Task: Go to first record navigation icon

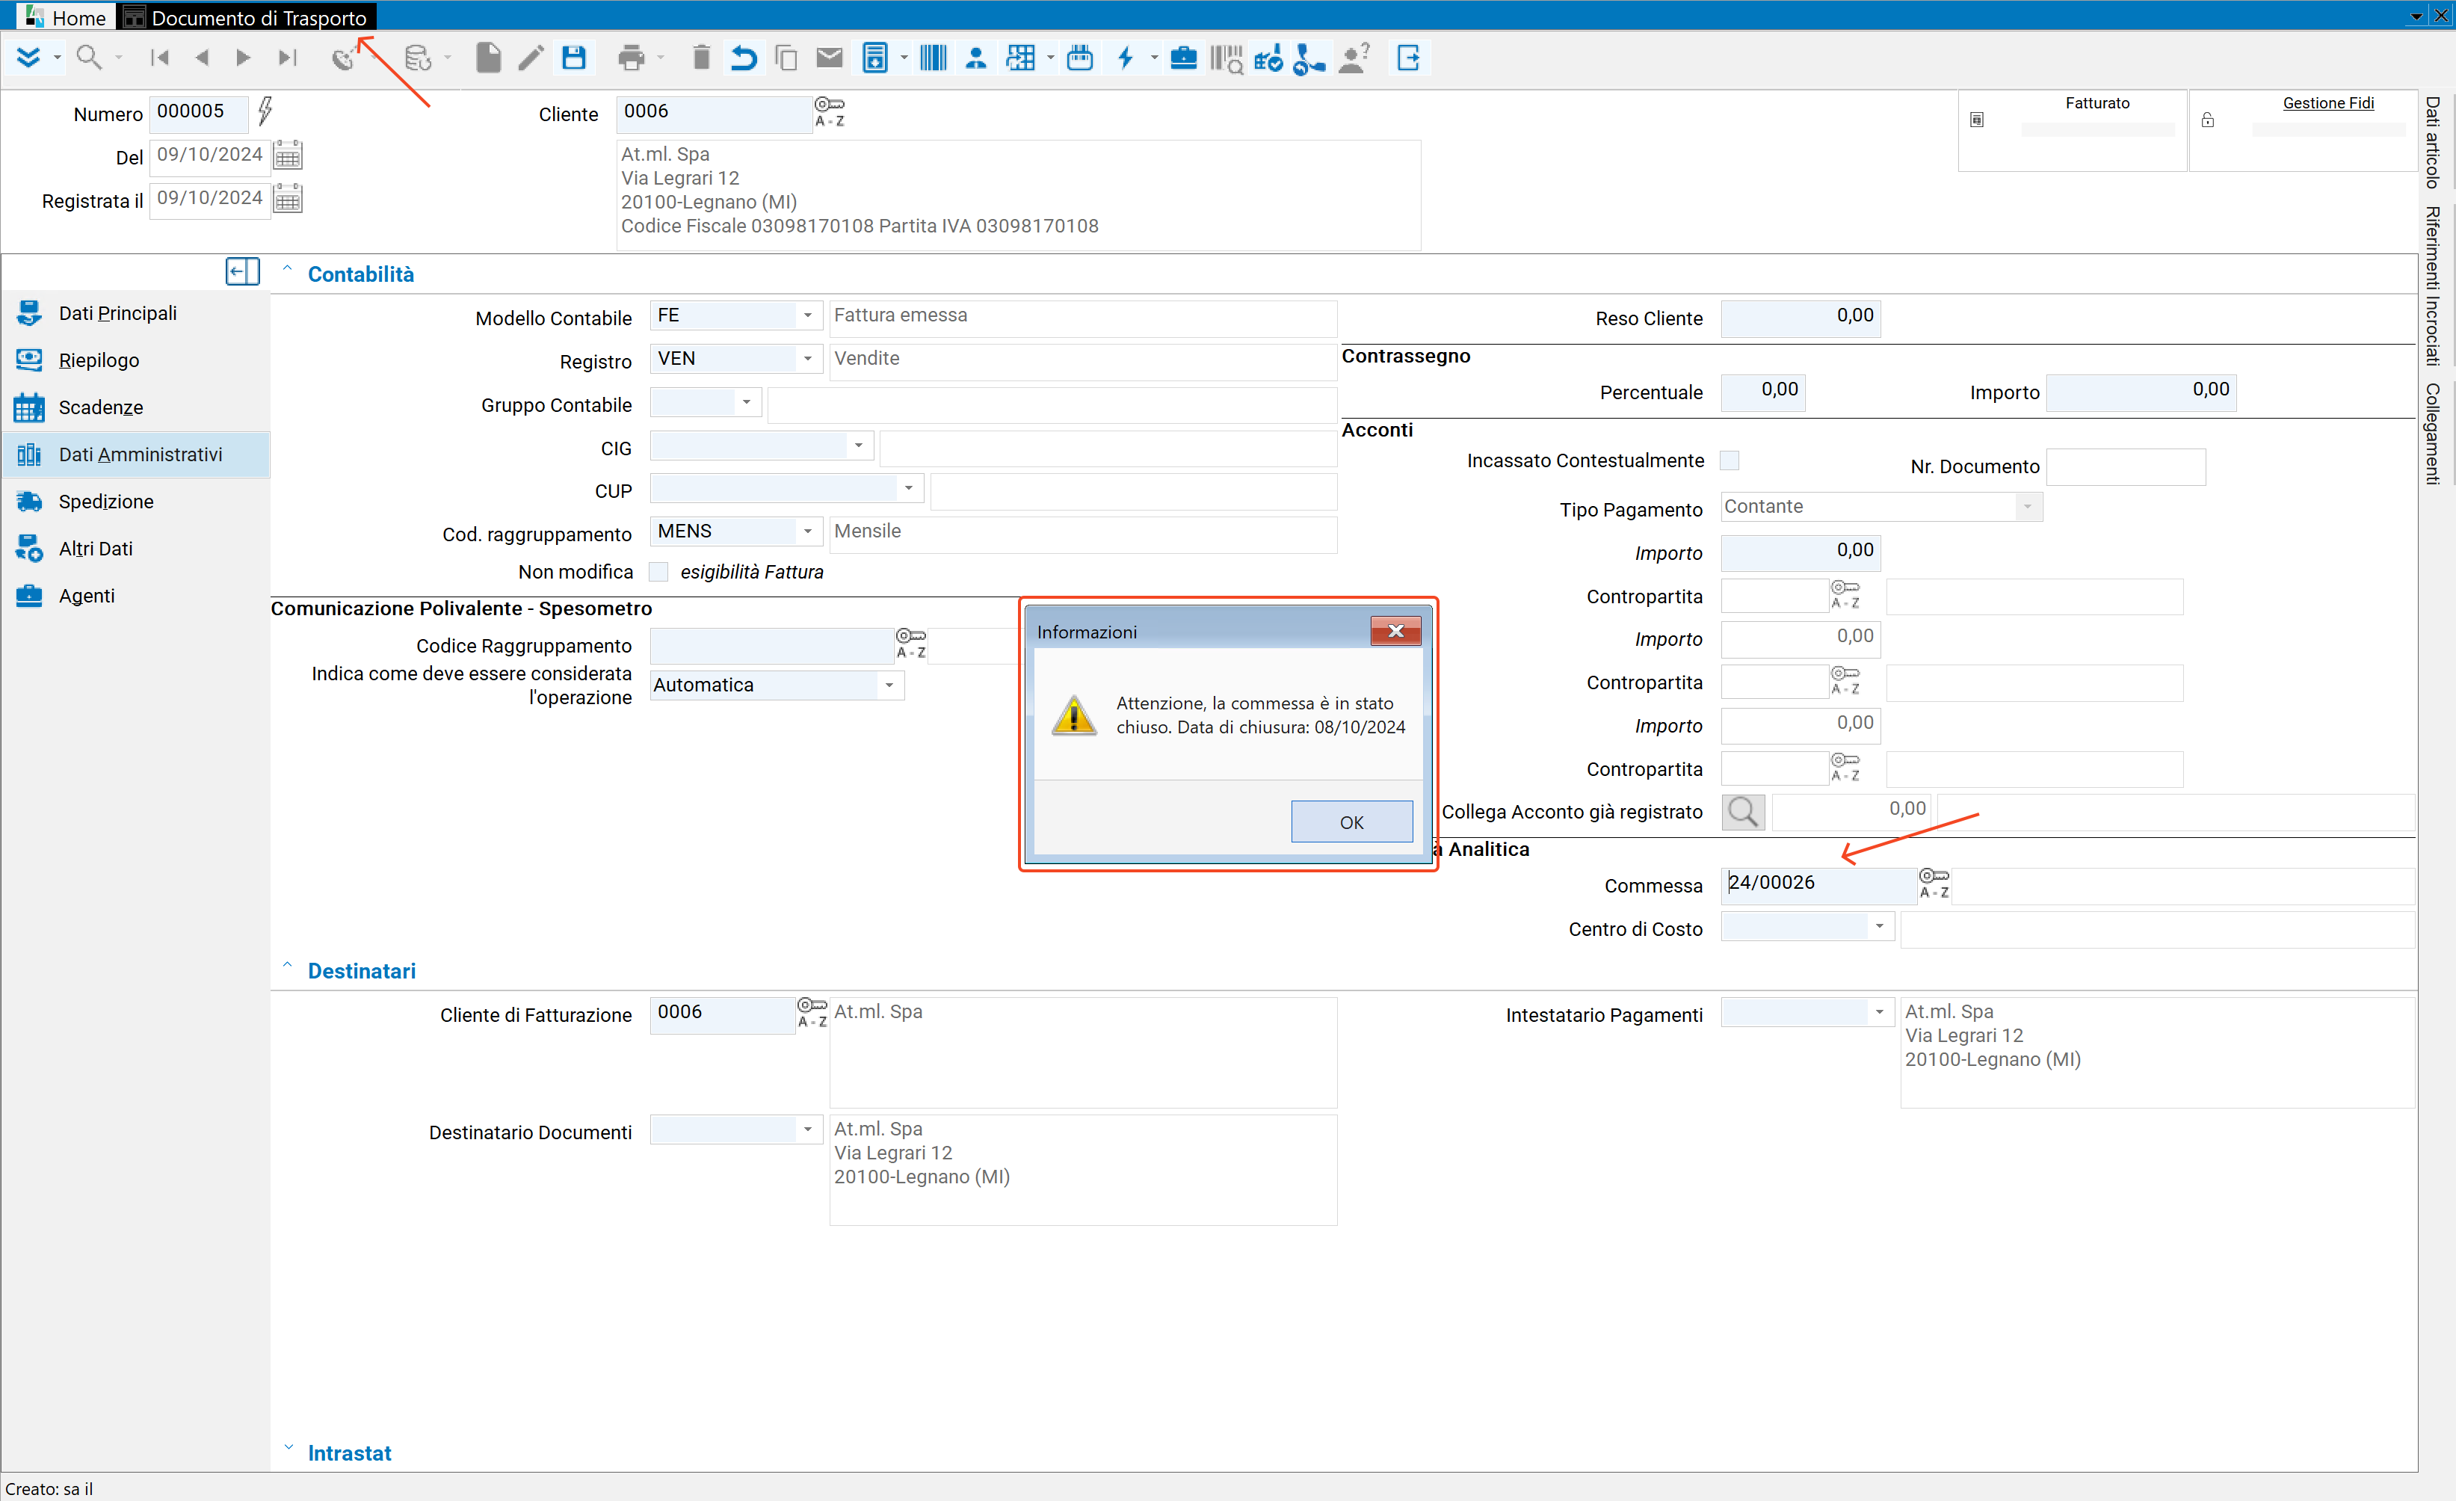Action: 159,58
